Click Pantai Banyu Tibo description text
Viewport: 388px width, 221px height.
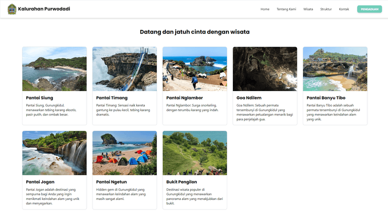(x=333, y=112)
